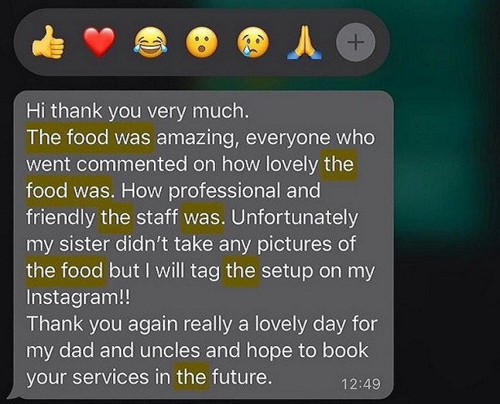React with the crying face emoji
The image size is (500, 404).
(x=253, y=42)
